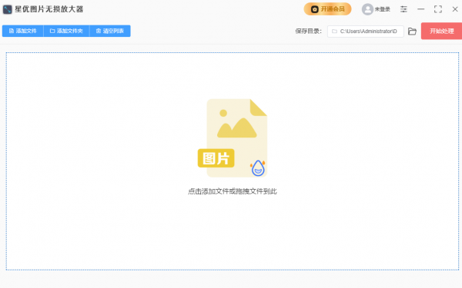The image size is (462, 288).
Task: Click the app logo in title bar
Action: click(x=8, y=9)
